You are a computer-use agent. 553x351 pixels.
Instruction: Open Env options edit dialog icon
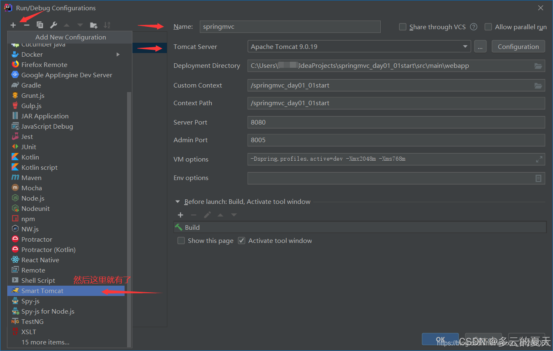(538, 178)
